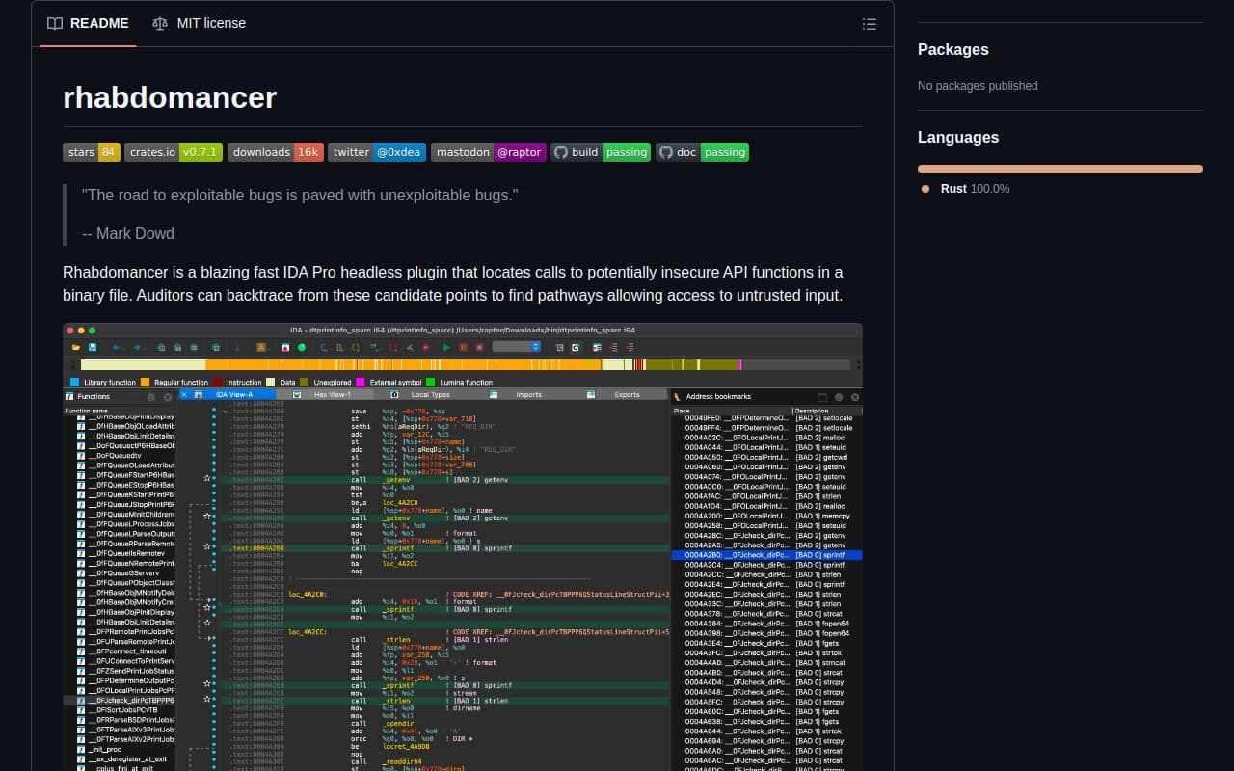
Task: Click the mastodon badge raptor icon
Action: pos(520,152)
